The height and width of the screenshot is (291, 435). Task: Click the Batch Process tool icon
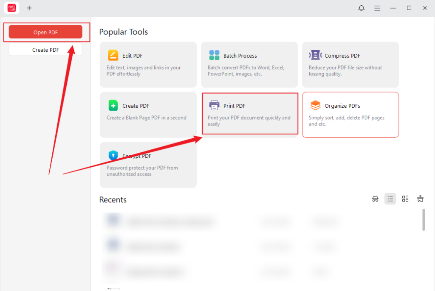(x=214, y=56)
